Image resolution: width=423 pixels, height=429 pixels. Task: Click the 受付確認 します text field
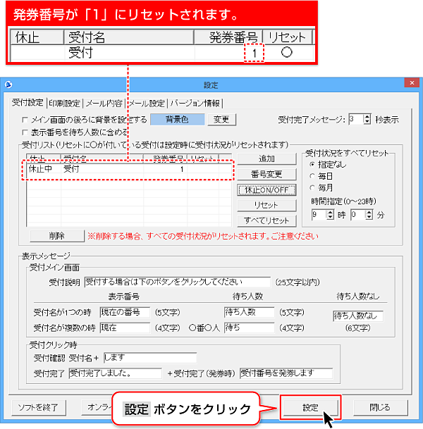(150, 358)
